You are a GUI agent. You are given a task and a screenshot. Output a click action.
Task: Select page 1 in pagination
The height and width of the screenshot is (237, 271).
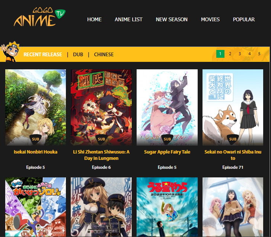[220, 54]
